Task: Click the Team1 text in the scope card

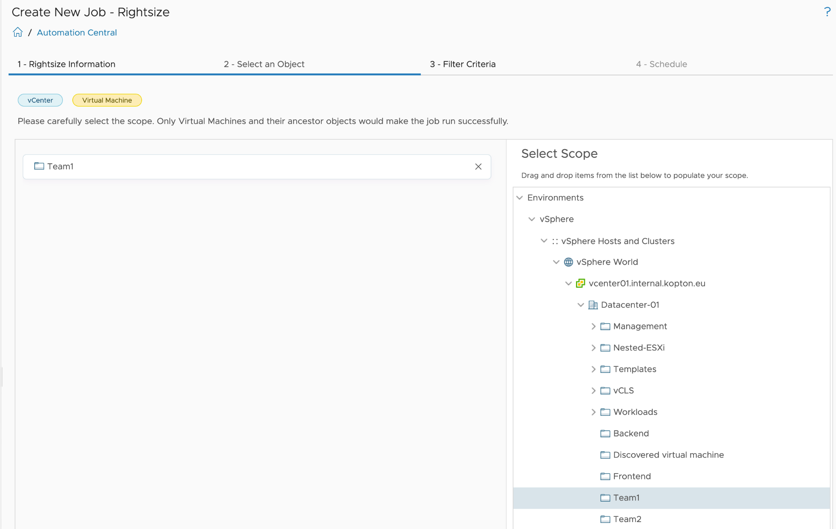Action: [x=60, y=166]
